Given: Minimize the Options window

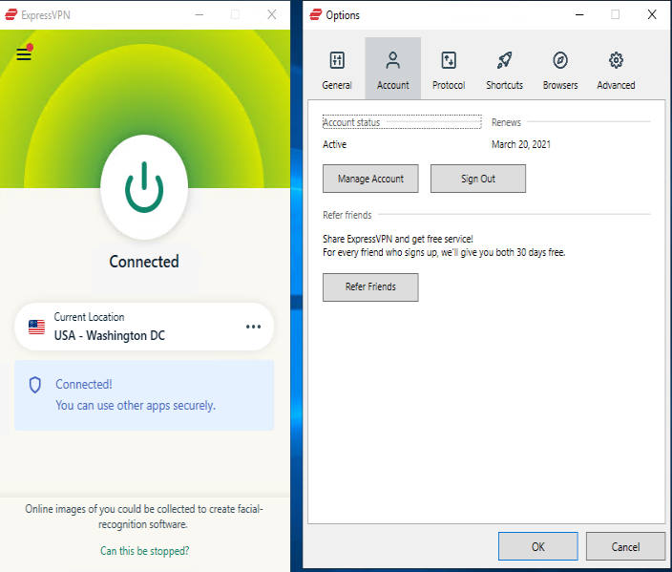Looking at the screenshot, I should point(579,15).
